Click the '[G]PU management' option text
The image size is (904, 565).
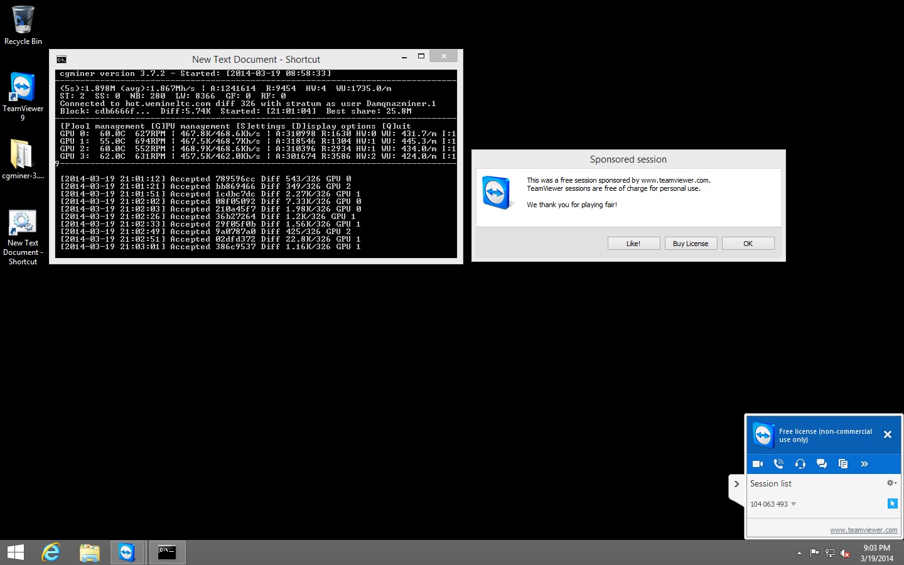click(x=190, y=126)
